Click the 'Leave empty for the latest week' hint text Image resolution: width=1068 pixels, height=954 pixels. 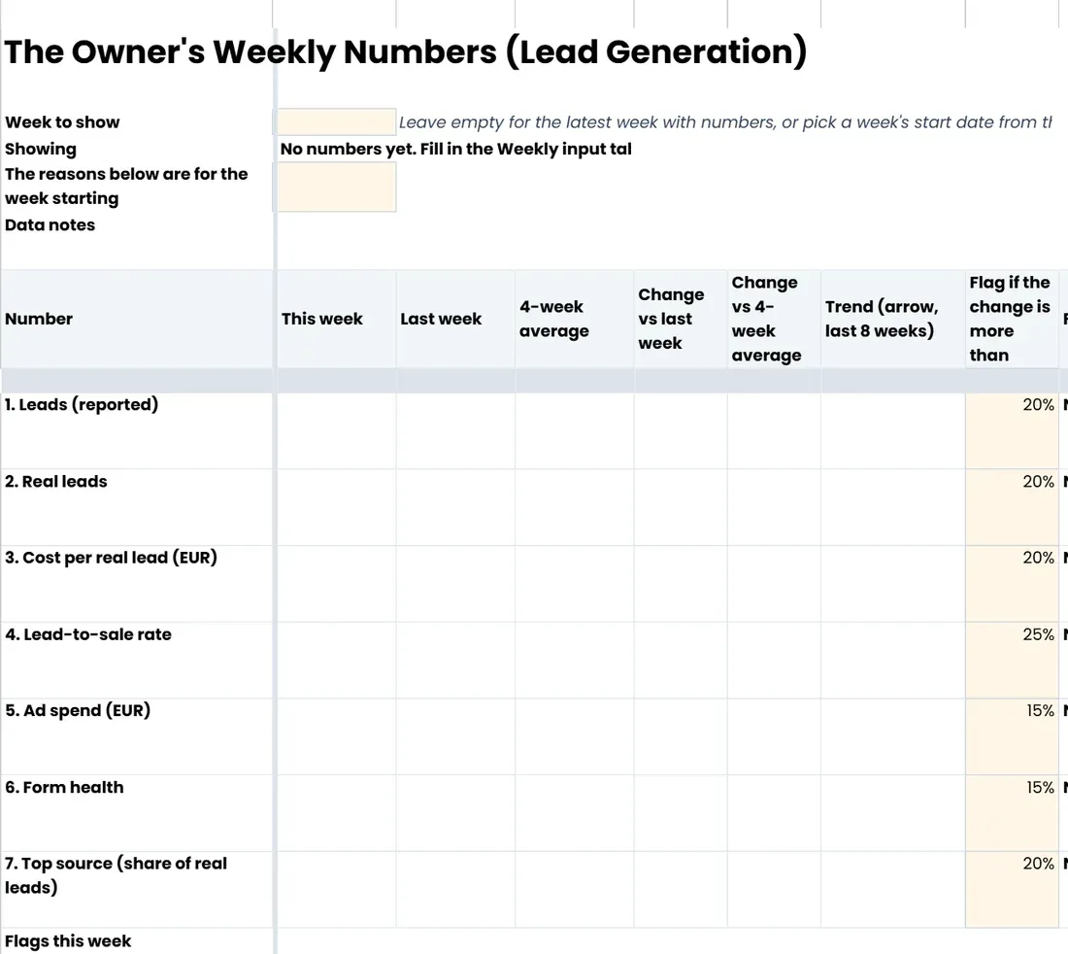(x=725, y=122)
